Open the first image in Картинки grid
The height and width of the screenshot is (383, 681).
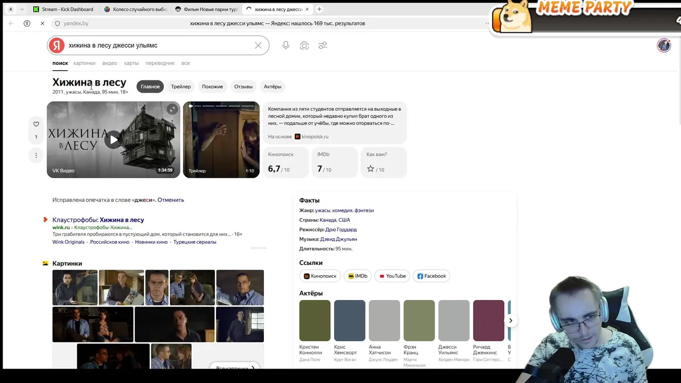point(74,287)
